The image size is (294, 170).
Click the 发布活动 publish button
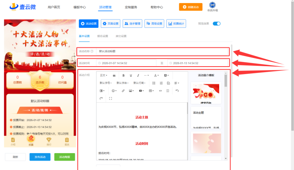[40, 157]
